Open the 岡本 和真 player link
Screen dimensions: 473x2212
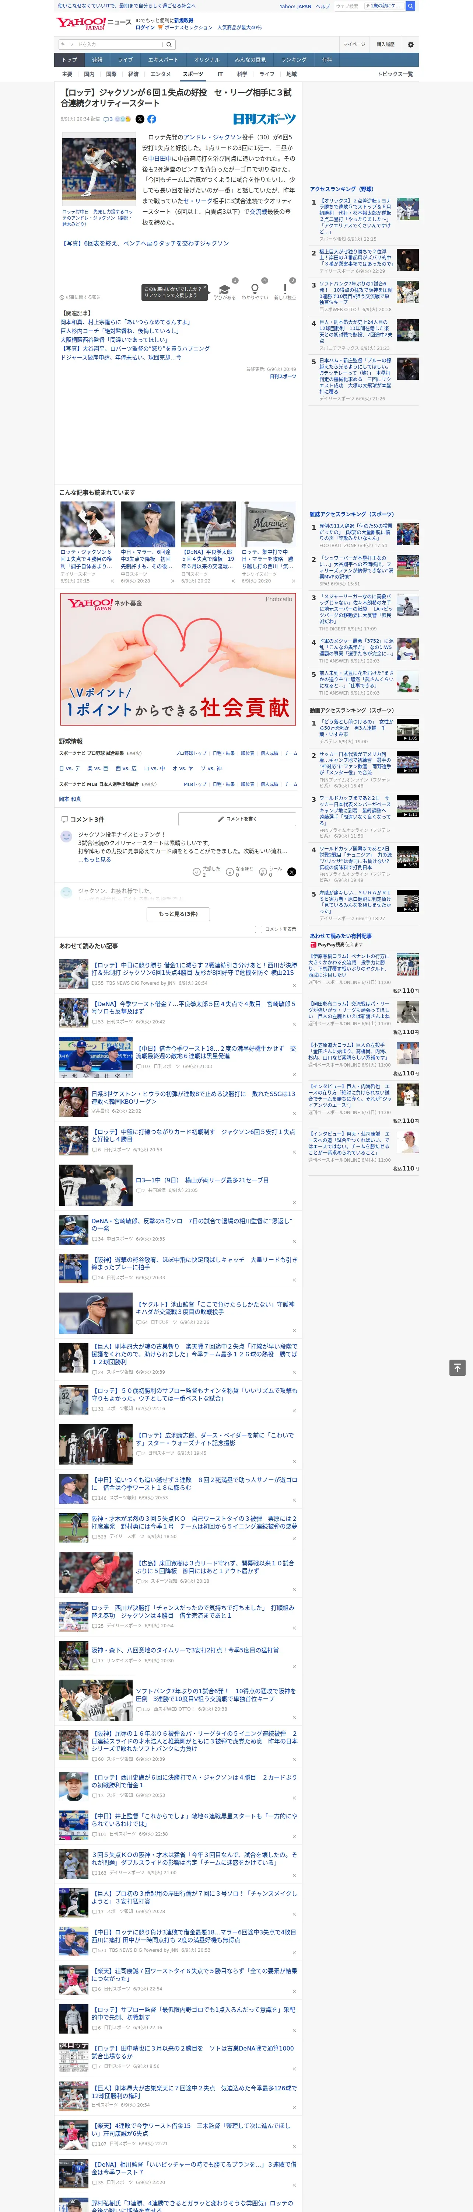point(70,799)
